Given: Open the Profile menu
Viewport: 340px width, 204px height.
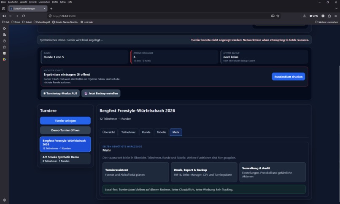Looking at the screenshot, I should pos(55,2).
